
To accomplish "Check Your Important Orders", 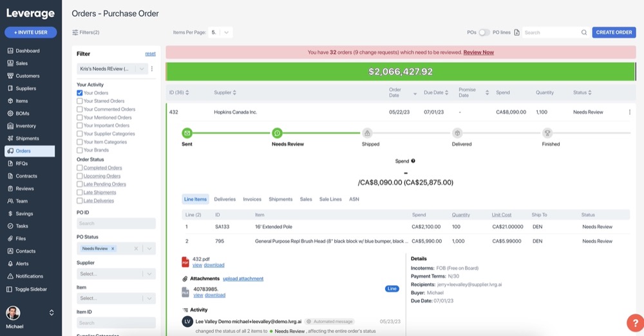I will pos(80,125).
